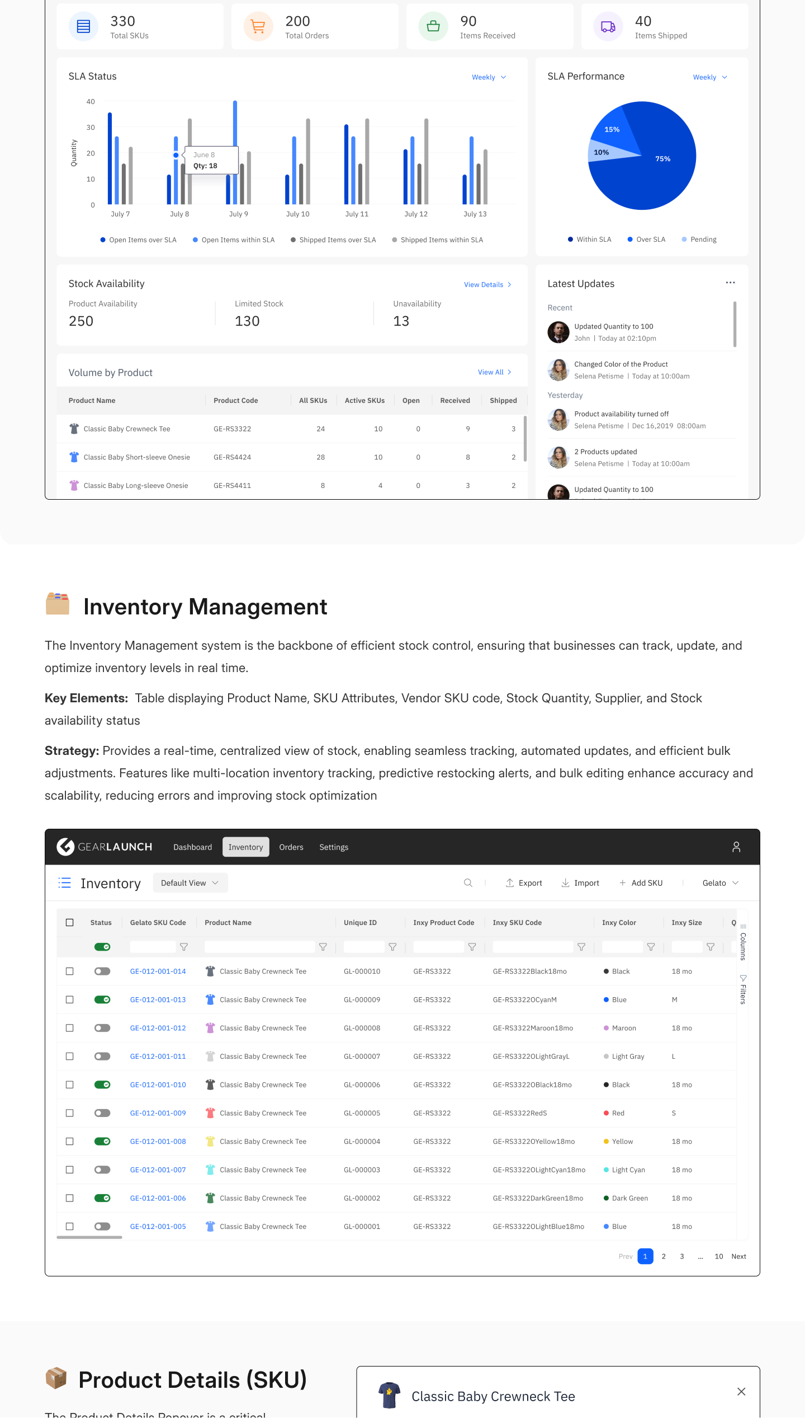Screen dimensions: 805x1418
Task: Click the Inventory list menu icon
Action: pos(65,882)
